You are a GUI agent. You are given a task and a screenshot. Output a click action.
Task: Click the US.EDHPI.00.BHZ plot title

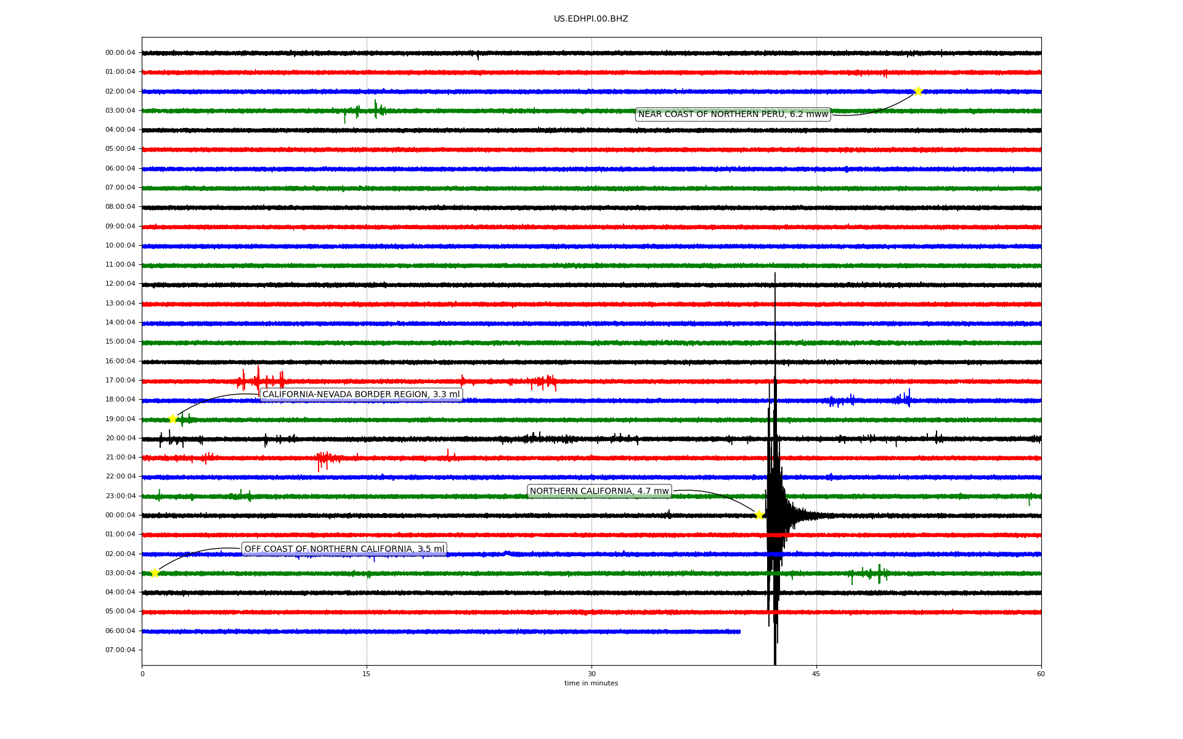591,19
